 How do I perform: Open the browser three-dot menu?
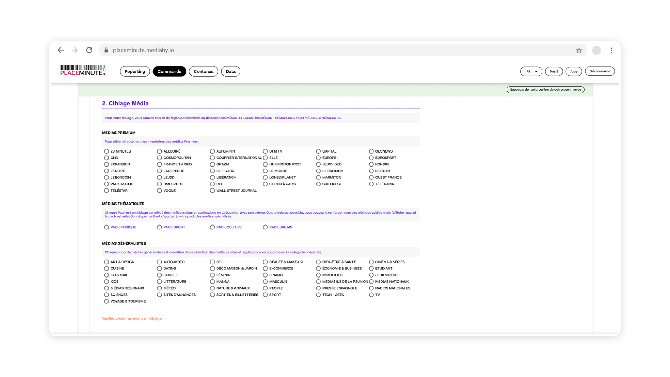611,50
